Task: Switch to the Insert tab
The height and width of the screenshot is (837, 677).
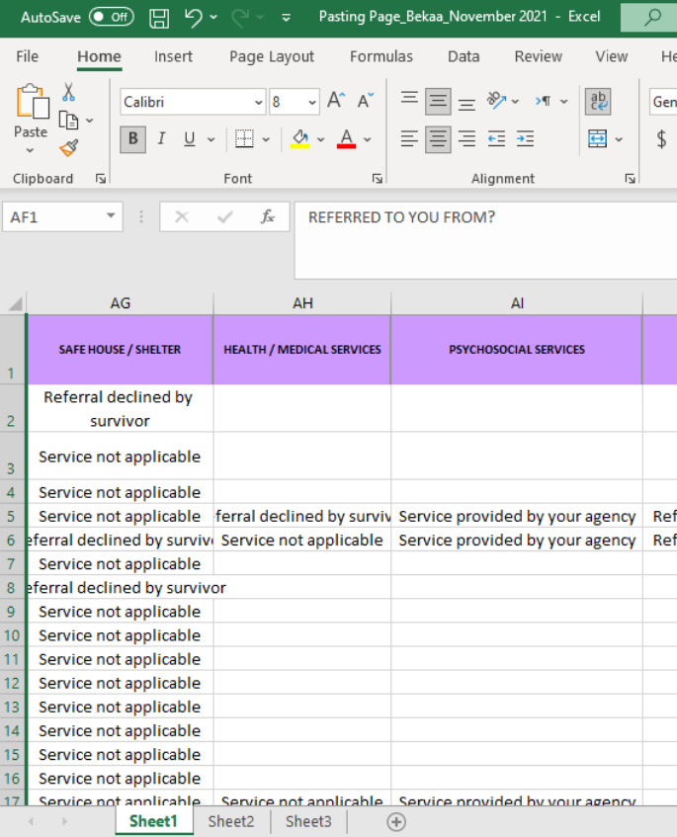Action: [173, 56]
